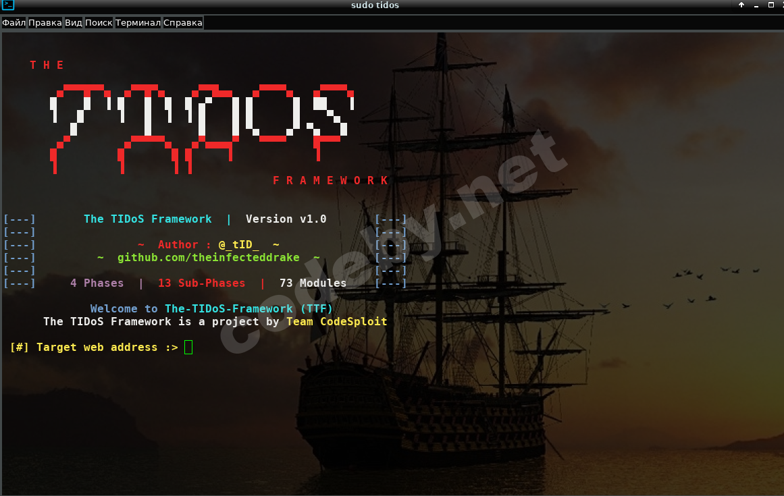Maximize the sudo tidos window
This screenshot has width=784, height=496.
pos(771,5)
